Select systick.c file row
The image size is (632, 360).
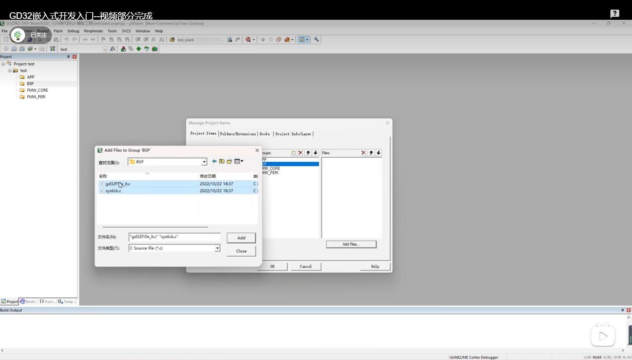point(178,191)
